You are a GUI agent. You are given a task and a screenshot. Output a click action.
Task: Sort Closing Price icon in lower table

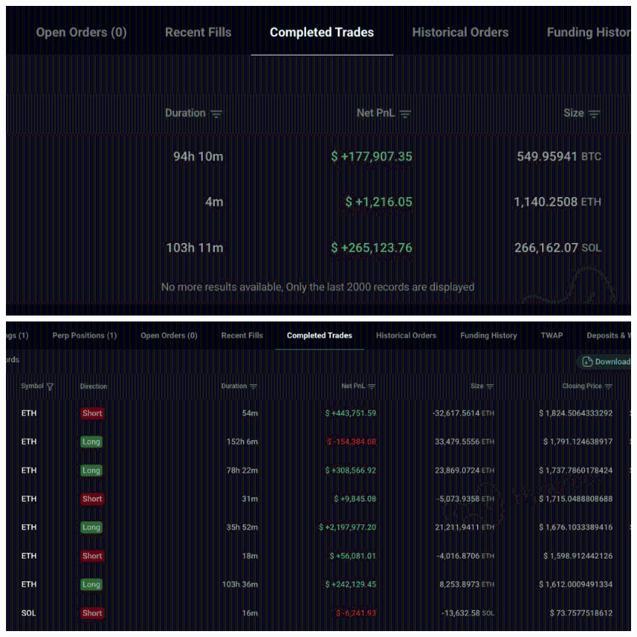tap(609, 387)
